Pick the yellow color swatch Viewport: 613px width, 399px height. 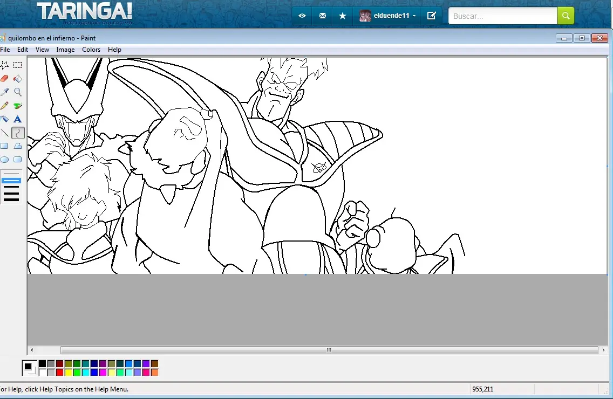[68, 373]
